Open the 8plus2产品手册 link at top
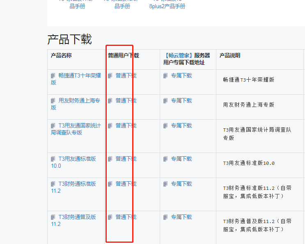Image resolution: width=305 pixels, height=244 pixels. 167,6
